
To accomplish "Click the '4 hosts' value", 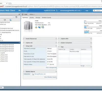I will (49, 51).
